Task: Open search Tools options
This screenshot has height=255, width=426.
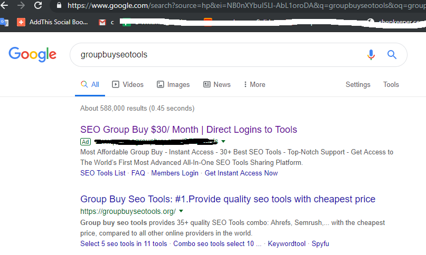Action: click(x=391, y=84)
